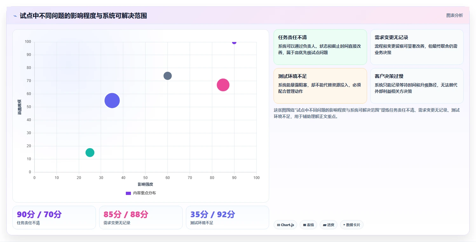
Task: Click the purple legend color box
Action: (128, 193)
